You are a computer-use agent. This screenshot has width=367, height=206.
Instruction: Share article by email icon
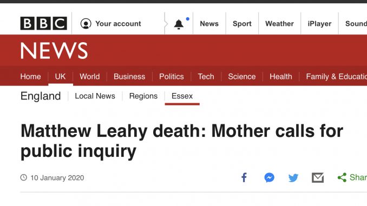tap(318, 178)
